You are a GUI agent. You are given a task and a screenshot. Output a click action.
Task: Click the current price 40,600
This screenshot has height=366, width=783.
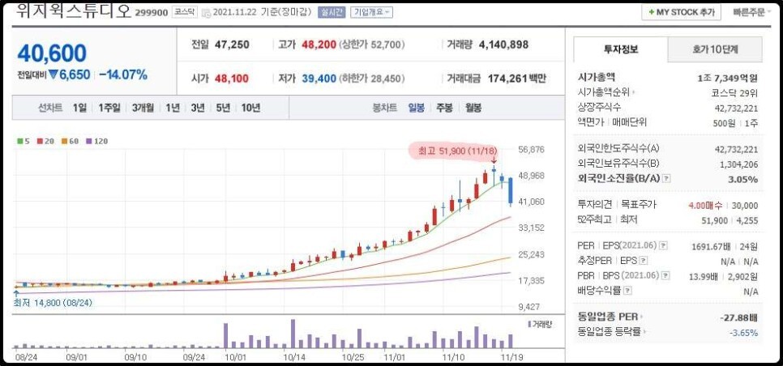52,53
